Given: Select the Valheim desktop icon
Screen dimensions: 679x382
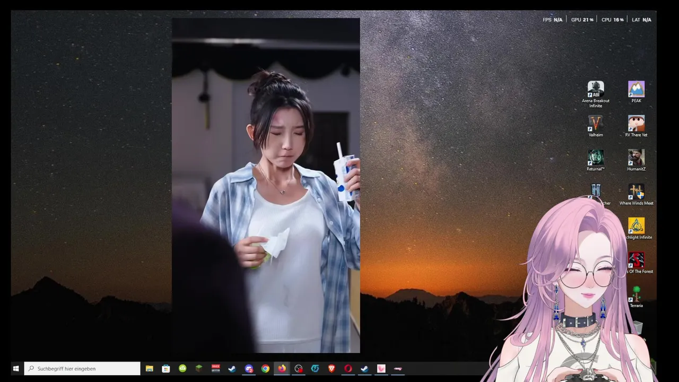Looking at the screenshot, I should coord(596,126).
